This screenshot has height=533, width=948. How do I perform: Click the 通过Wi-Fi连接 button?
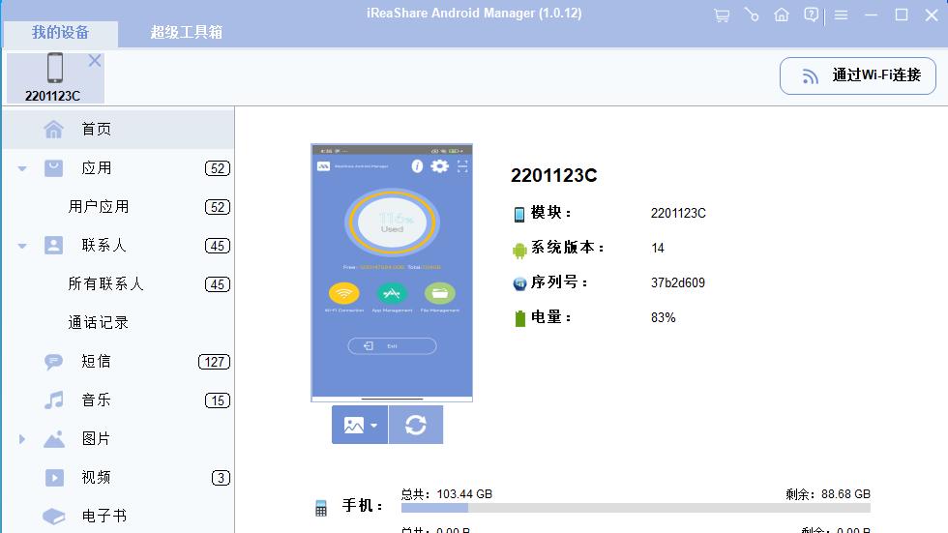857,75
